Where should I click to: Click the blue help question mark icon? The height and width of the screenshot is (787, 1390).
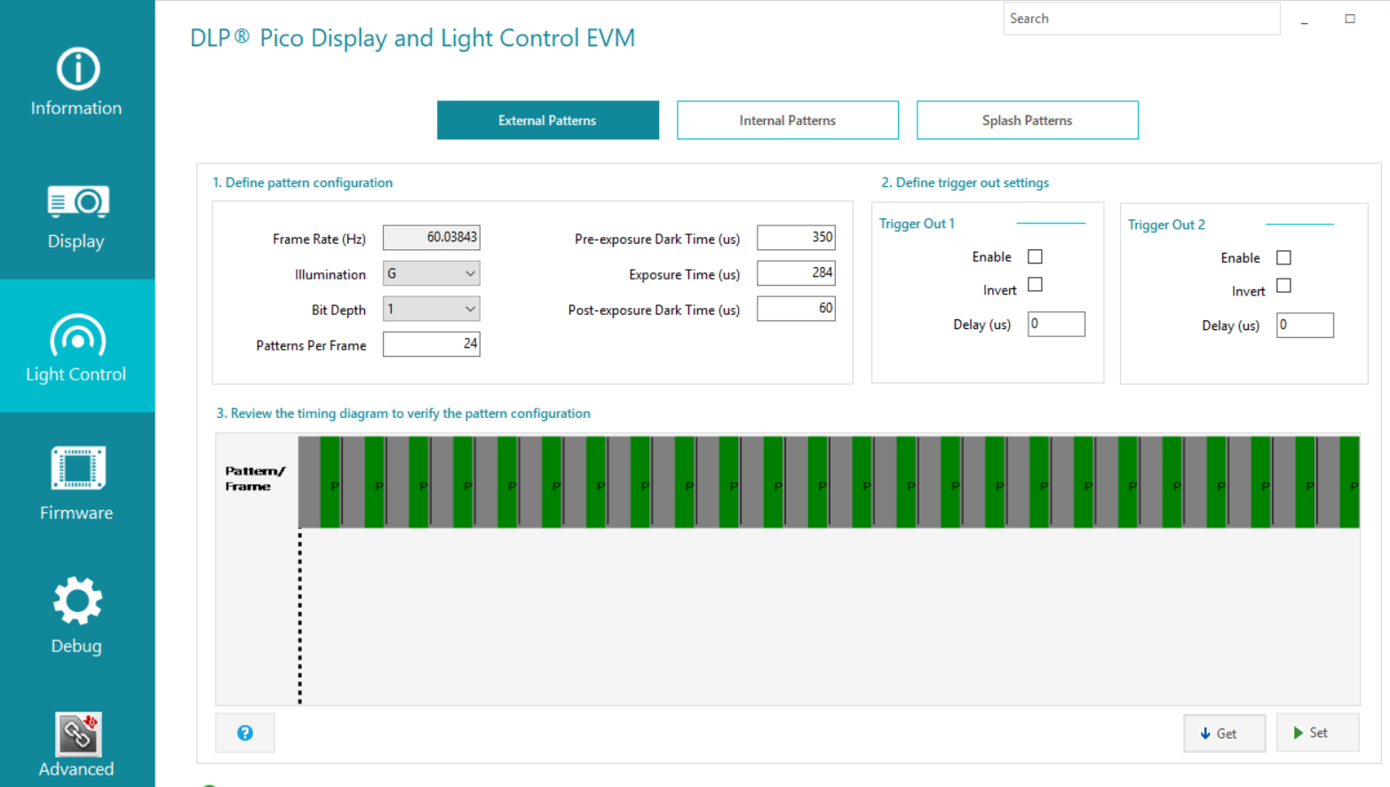(x=245, y=733)
